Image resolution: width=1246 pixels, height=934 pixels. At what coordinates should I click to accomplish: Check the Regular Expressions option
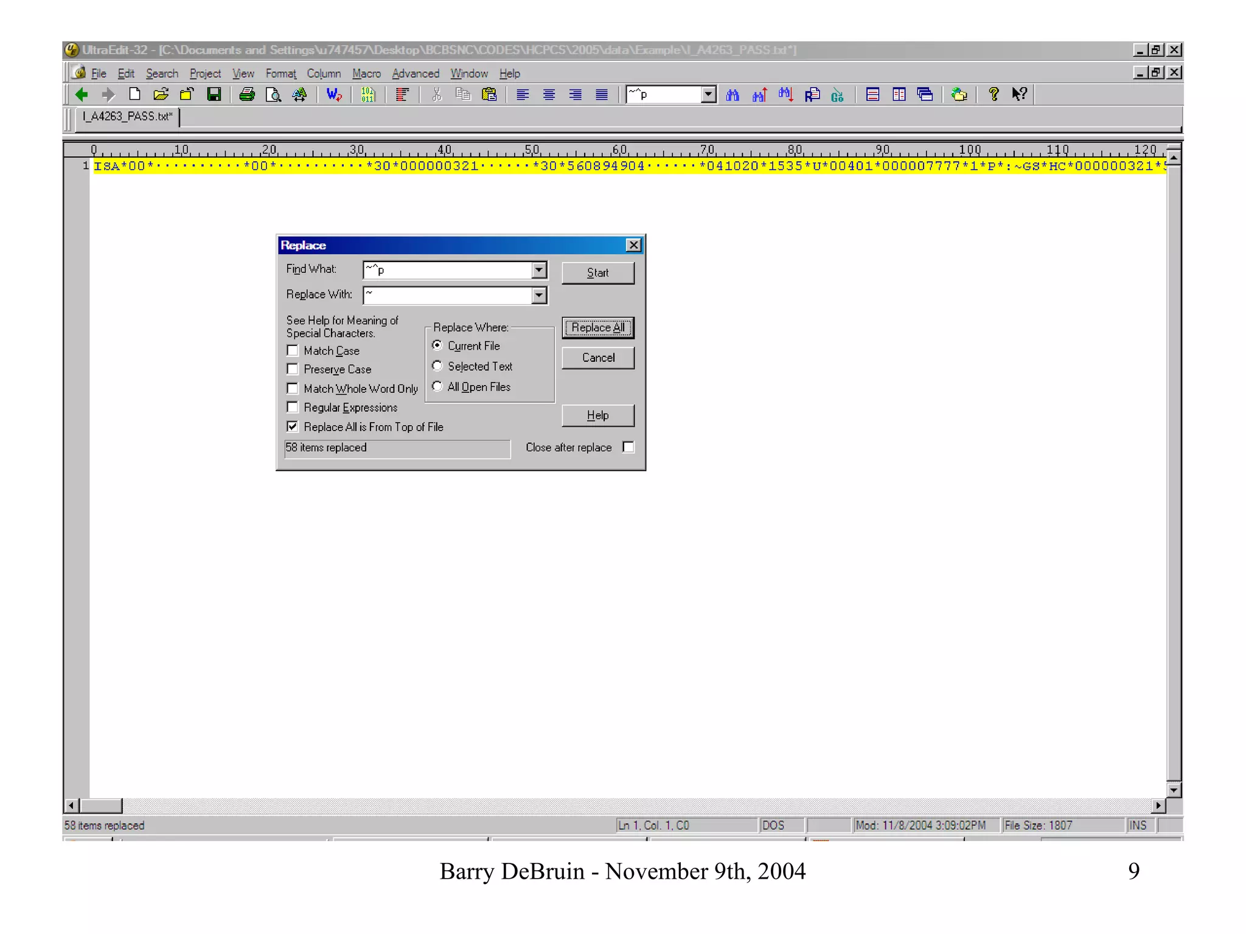pyautogui.click(x=293, y=407)
